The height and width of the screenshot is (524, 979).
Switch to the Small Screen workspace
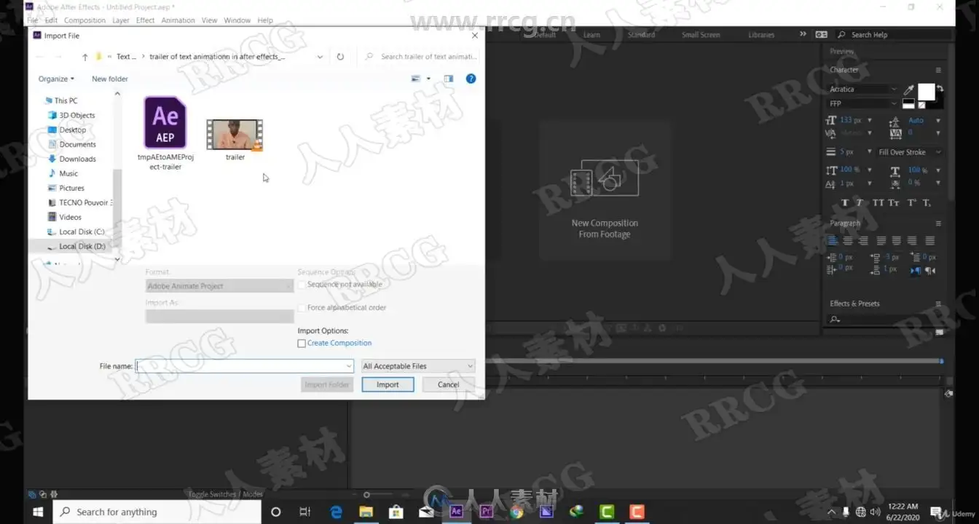701,34
